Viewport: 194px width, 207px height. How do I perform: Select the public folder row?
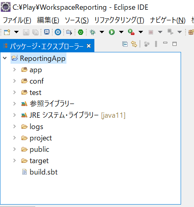35,149
